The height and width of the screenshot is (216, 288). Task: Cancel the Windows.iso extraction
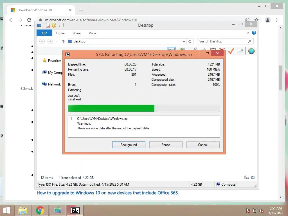pos(203,145)
